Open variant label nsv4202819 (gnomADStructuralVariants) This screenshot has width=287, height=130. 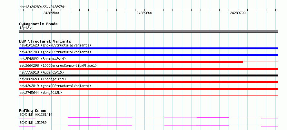(55, 86)
